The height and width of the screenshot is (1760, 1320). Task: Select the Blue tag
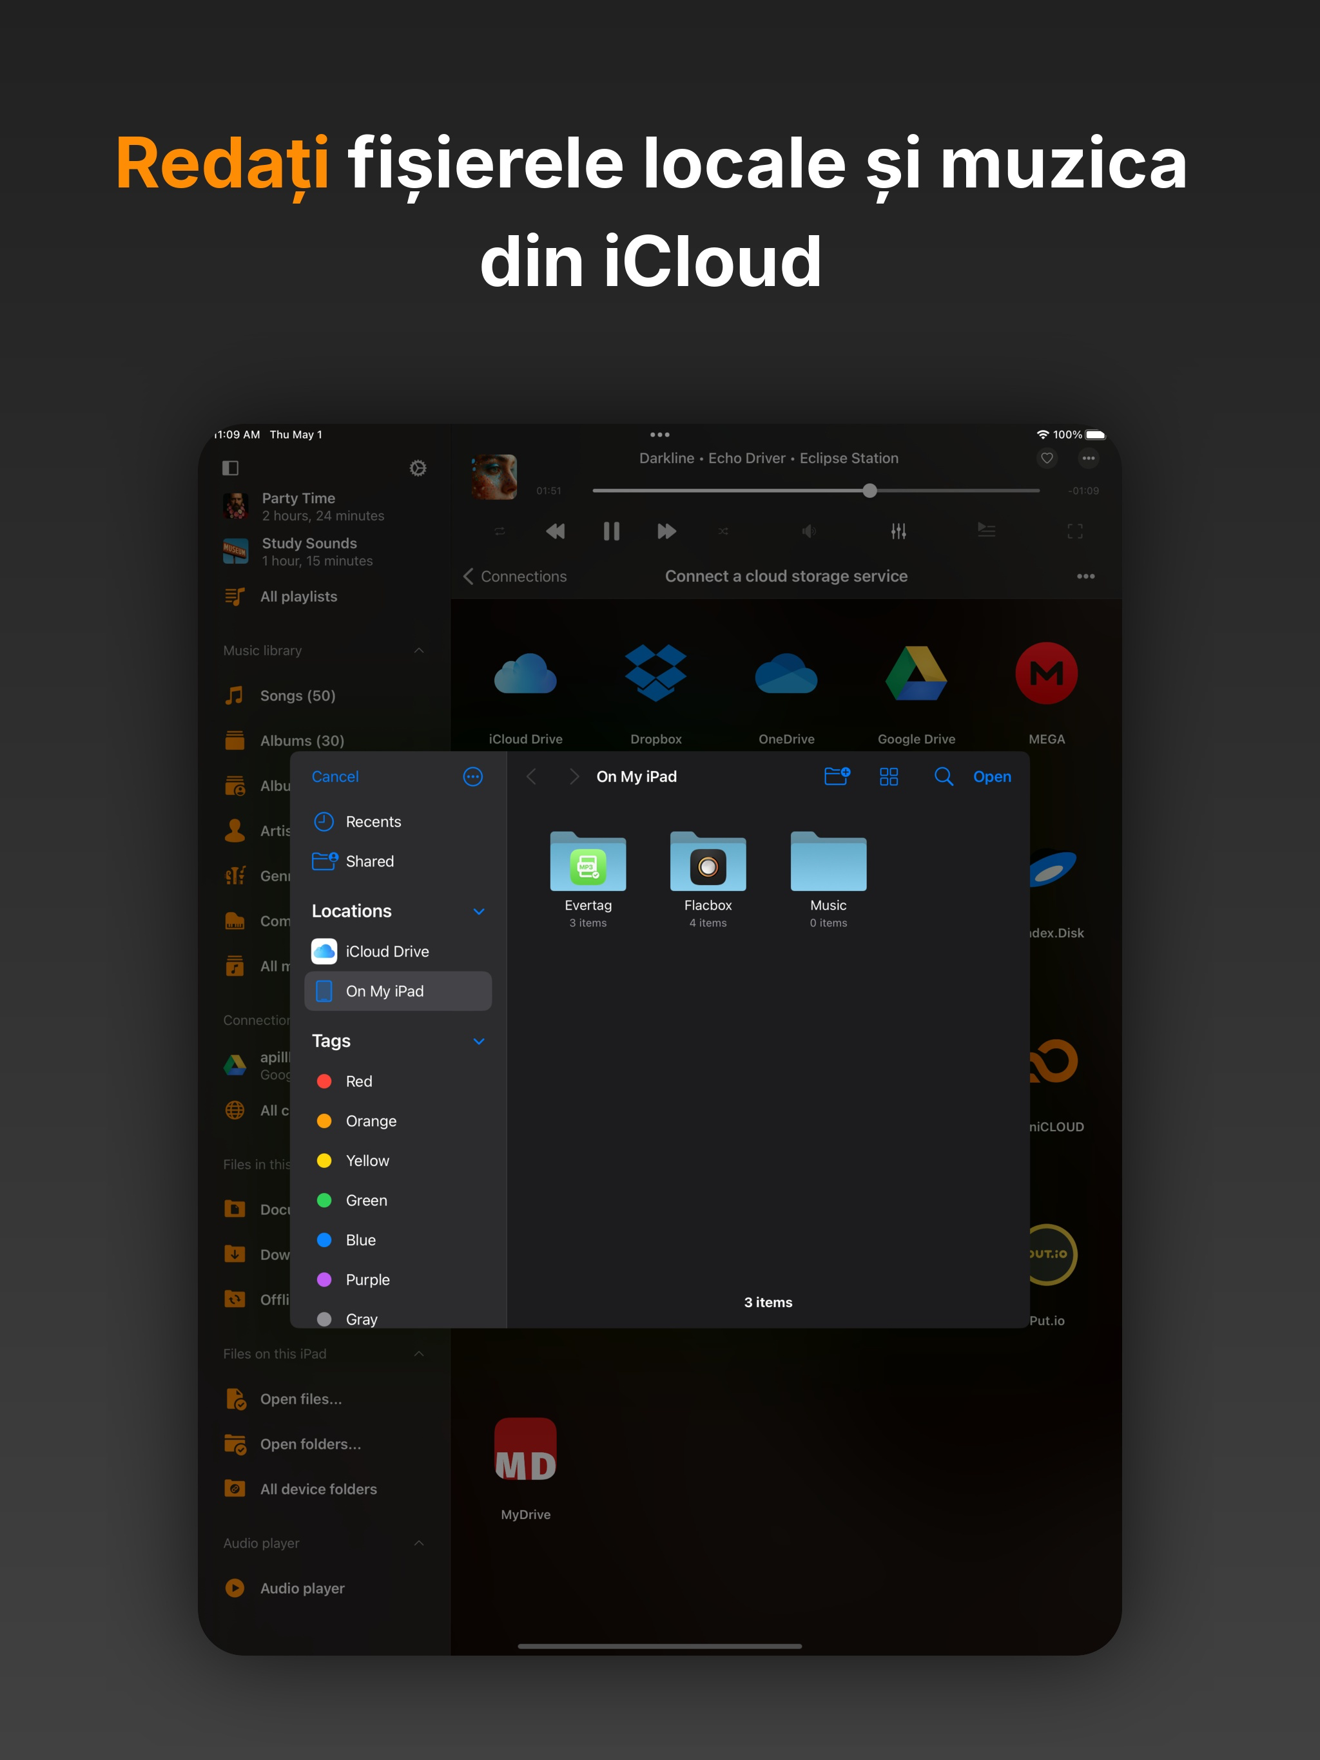tap(398, 1240)
